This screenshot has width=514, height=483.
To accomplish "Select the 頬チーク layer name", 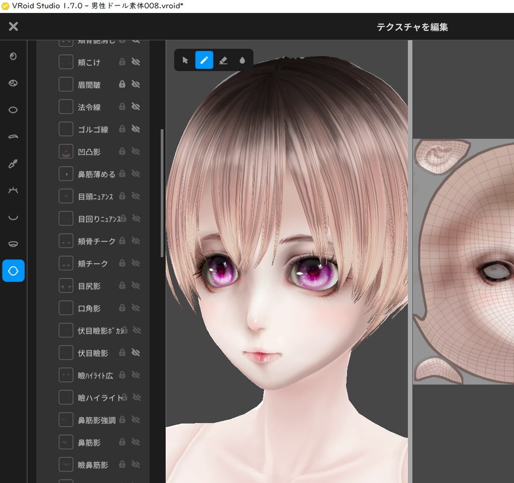I will (x=93, y=264).
